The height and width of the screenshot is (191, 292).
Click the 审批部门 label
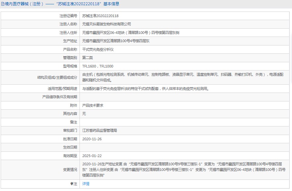coord(70,131)
